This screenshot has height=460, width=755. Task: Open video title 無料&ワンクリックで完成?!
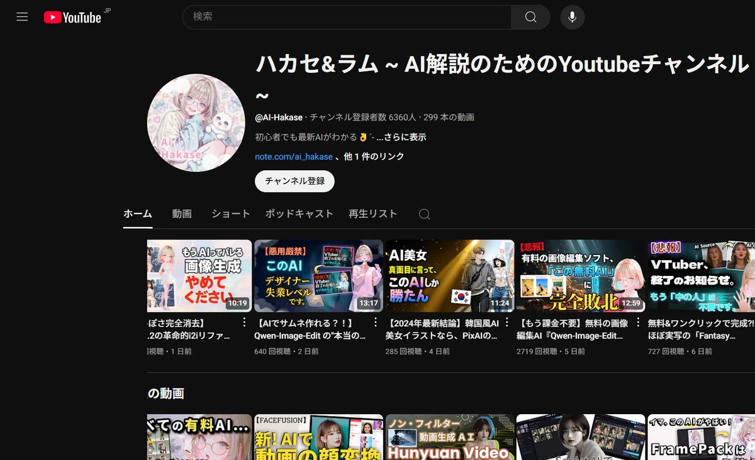(701, 329)
